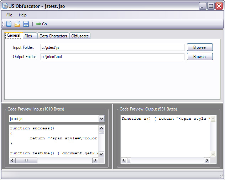Click input preview scroll right arrow

95,160
